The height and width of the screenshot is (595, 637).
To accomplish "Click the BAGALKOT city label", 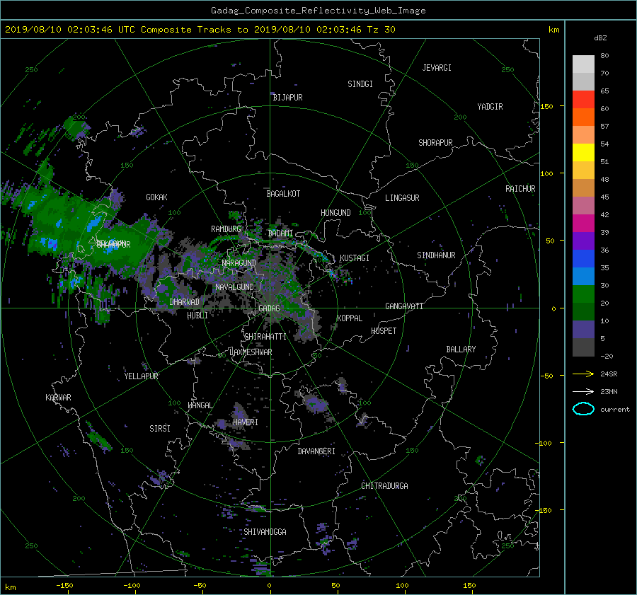I will click(x=283, y=194).
